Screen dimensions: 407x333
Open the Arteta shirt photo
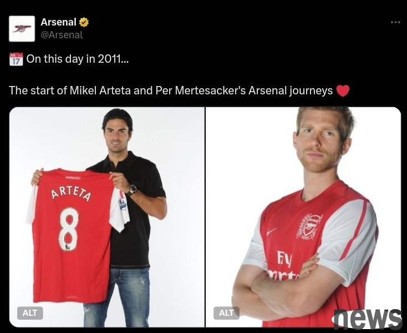point(107,217)
